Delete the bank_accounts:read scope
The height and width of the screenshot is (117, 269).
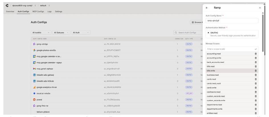(256, 62)
